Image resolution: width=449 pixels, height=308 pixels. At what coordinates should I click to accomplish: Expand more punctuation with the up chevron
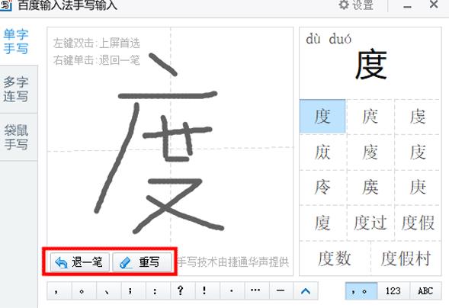306,290
